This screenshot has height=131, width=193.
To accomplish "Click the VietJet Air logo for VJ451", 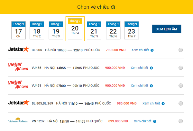I will tap(18, 85).
